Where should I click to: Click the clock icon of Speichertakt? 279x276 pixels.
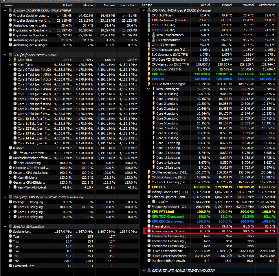click(x=10, y=231)
